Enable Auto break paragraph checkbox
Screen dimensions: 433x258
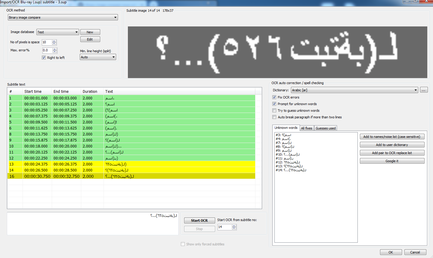click(x=274, y=117)
